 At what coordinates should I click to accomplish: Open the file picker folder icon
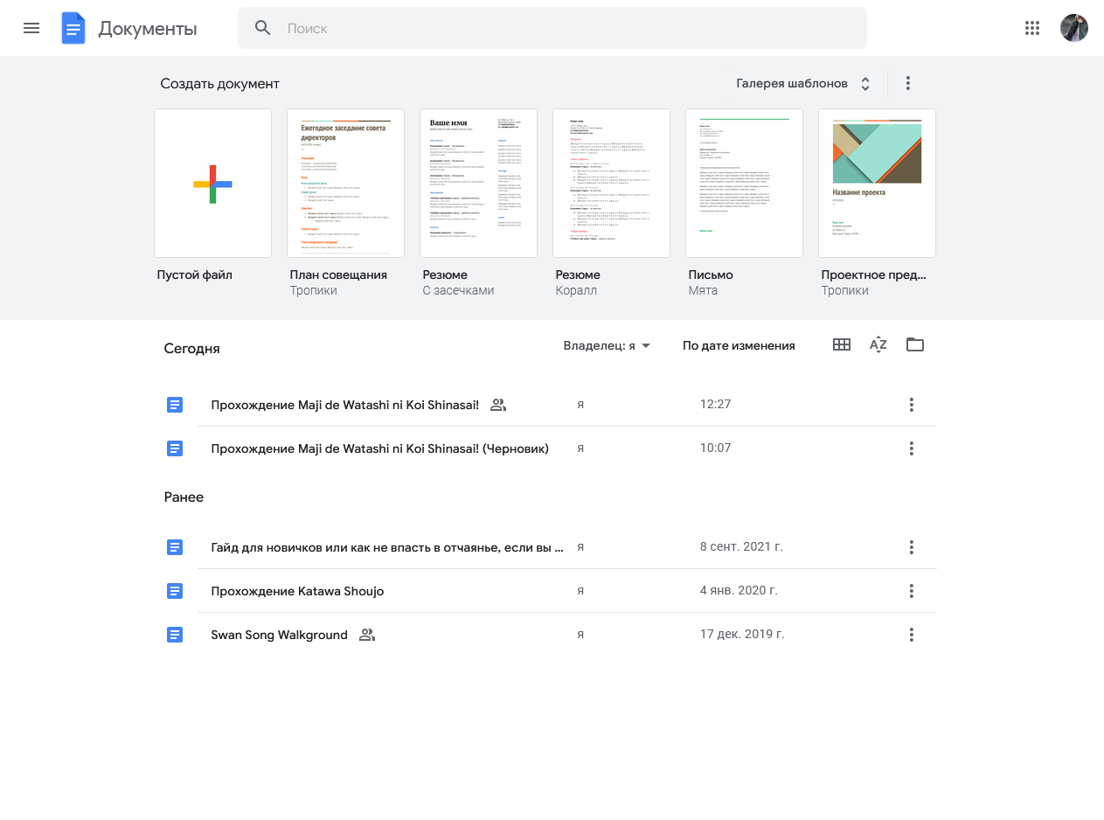[915, 345]
